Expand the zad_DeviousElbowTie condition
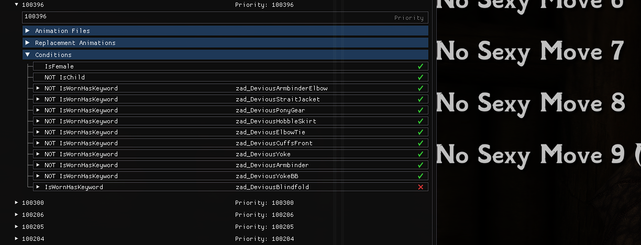 (x=38, y=132)
